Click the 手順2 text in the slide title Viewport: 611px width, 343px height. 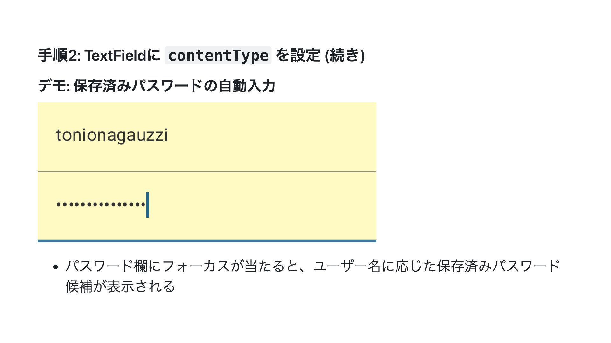pyautogui.click(x=59, y=56)
